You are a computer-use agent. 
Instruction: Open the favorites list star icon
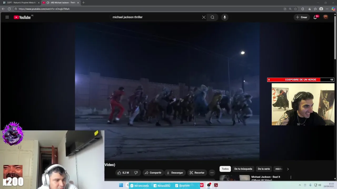[315, 9]
